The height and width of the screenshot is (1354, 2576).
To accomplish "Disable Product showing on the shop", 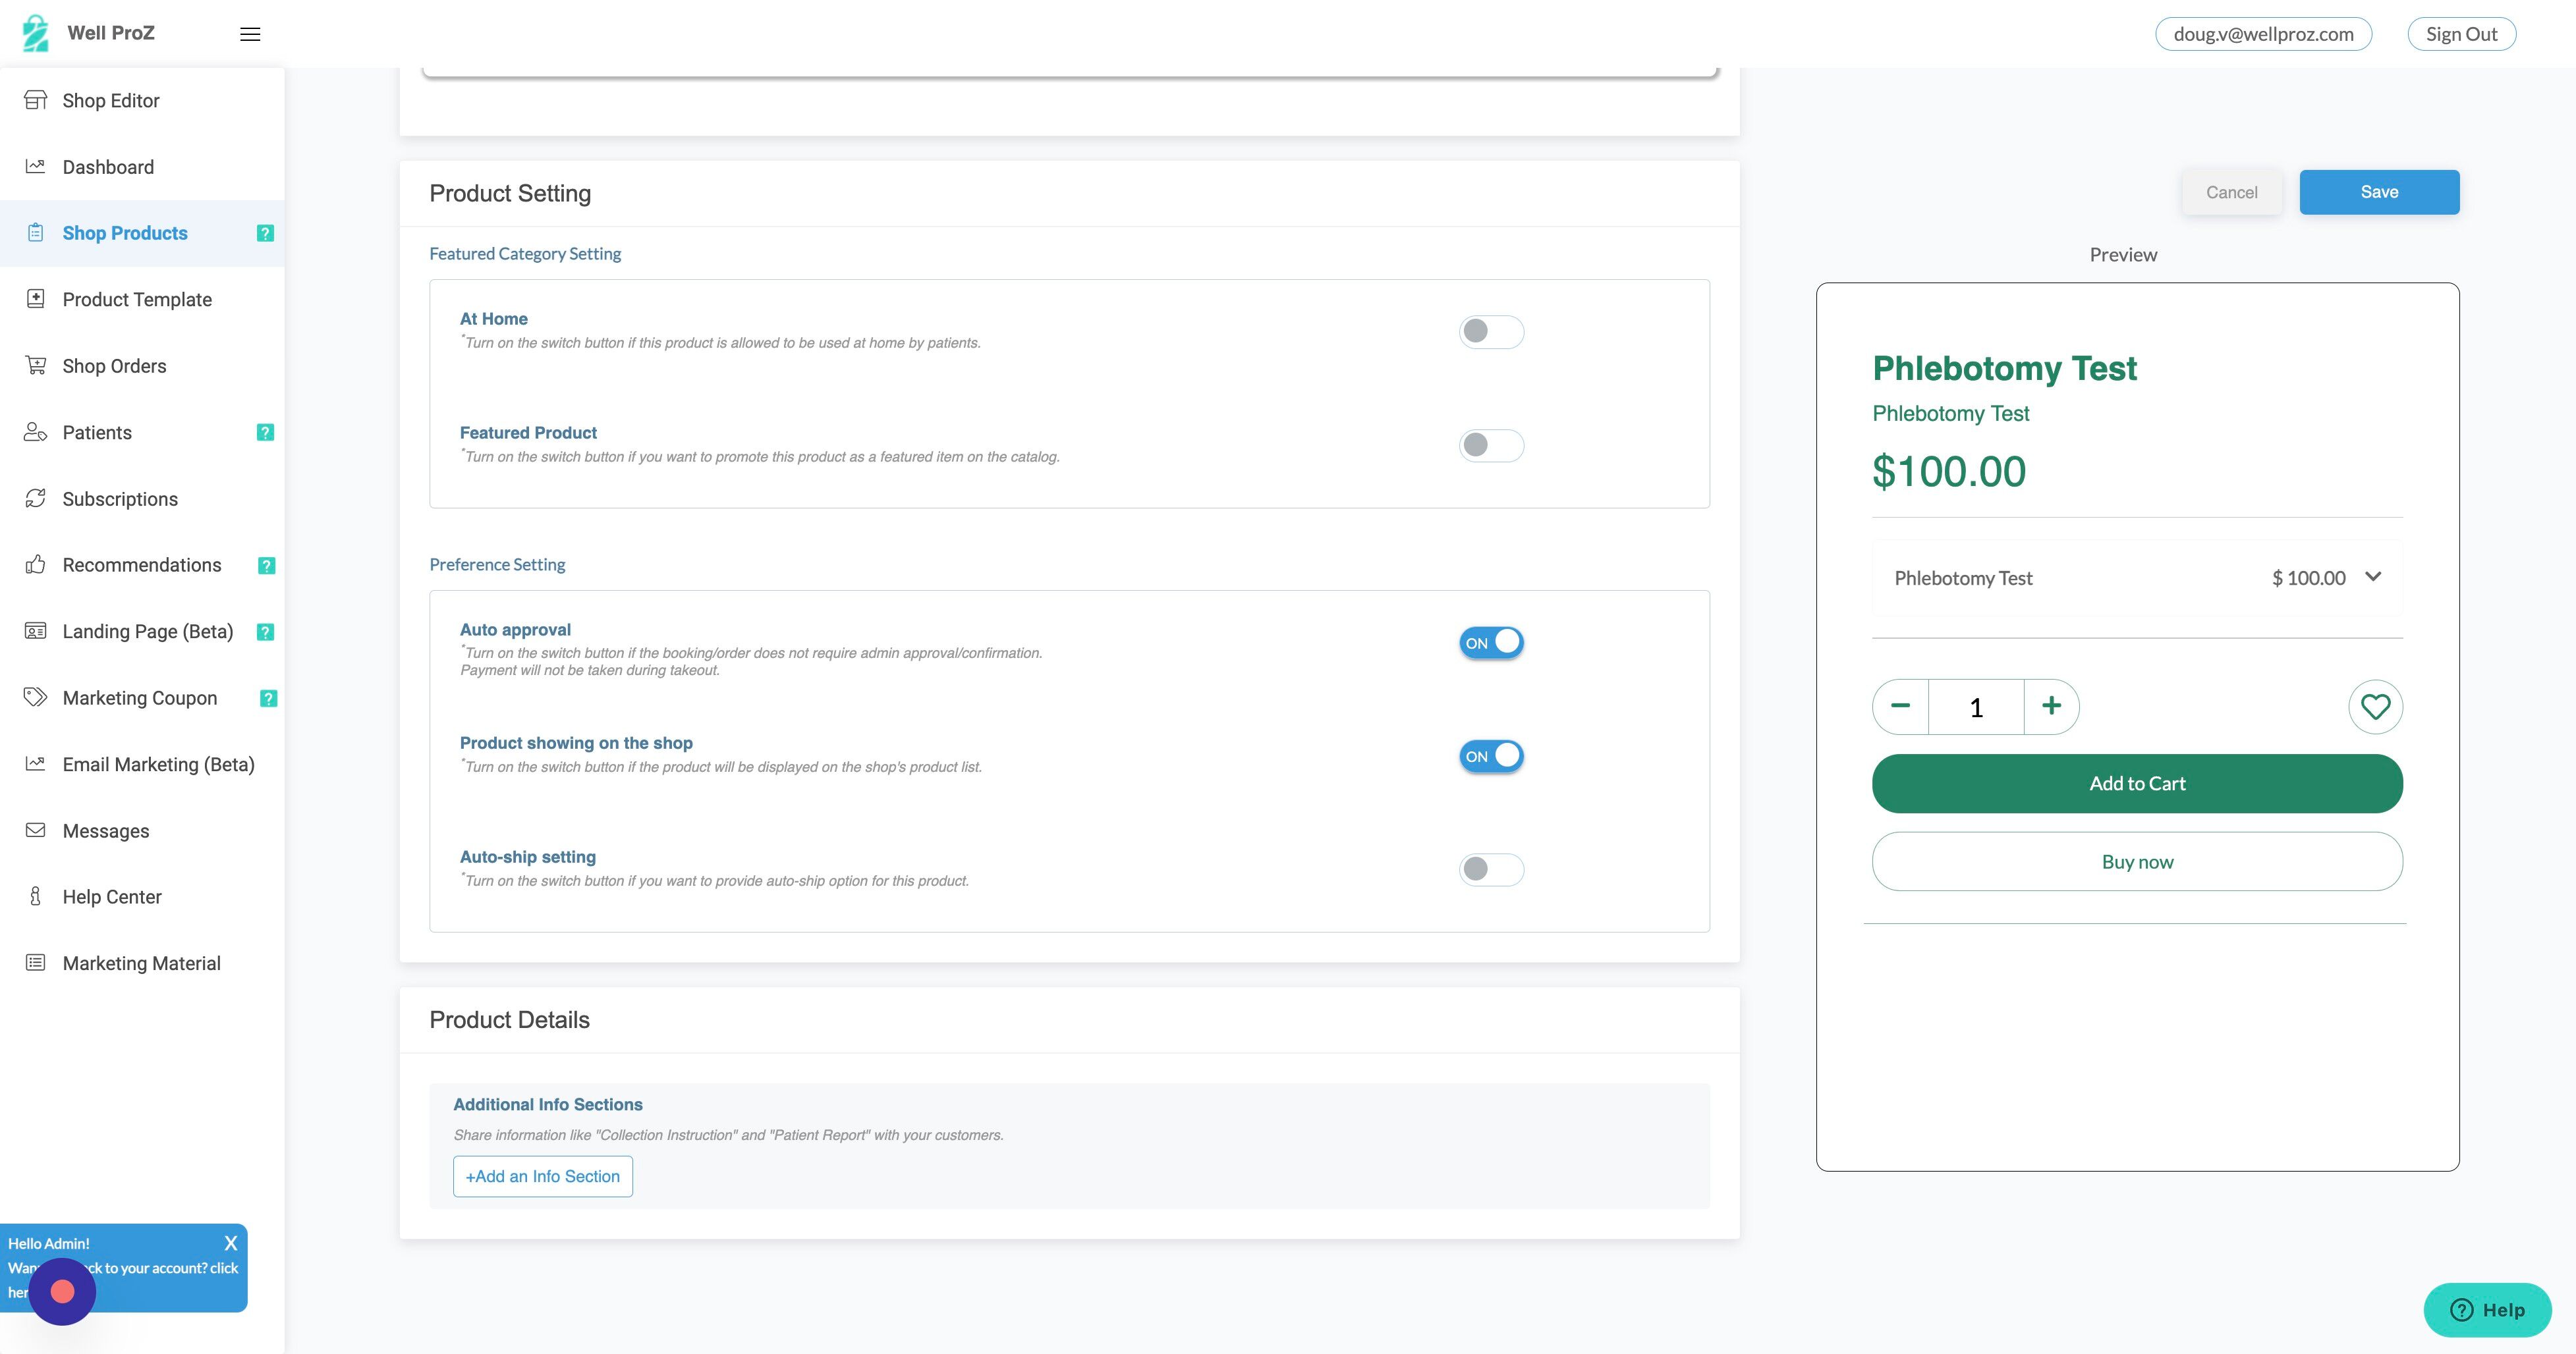I will (x=1491, y=757).
